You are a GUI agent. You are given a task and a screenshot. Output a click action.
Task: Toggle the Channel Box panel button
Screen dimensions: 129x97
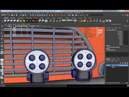pyautogui.click(x=128, y=15)
